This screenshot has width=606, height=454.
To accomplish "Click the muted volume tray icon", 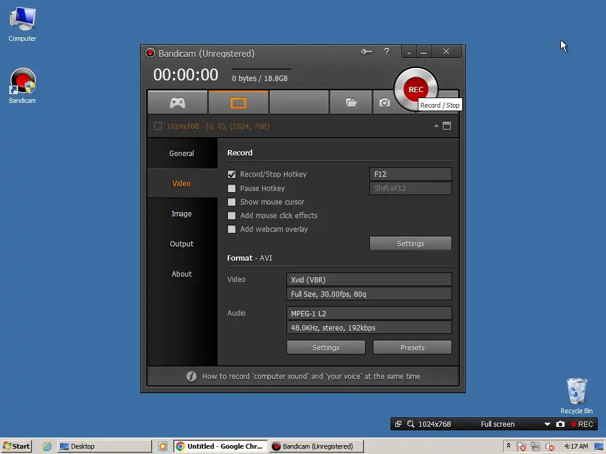I will click(549, 446).
